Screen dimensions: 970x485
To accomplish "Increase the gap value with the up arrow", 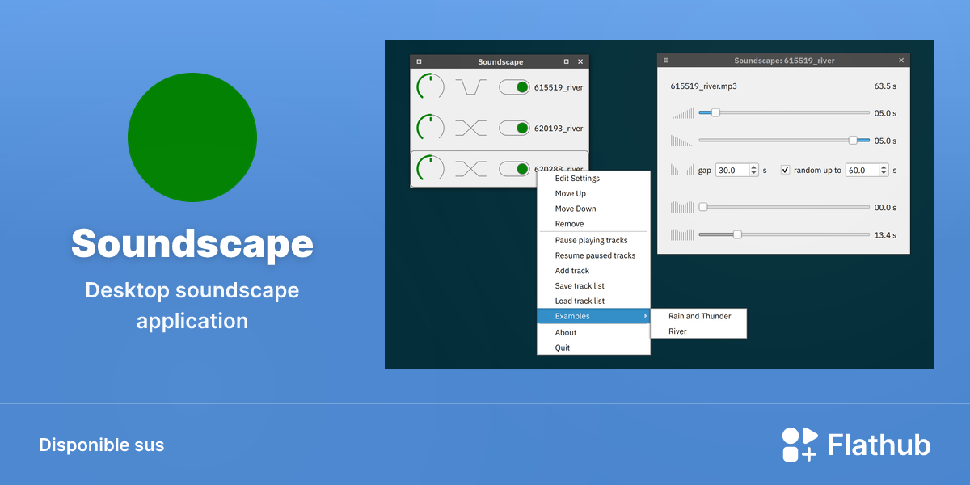I will coord(754,167).
